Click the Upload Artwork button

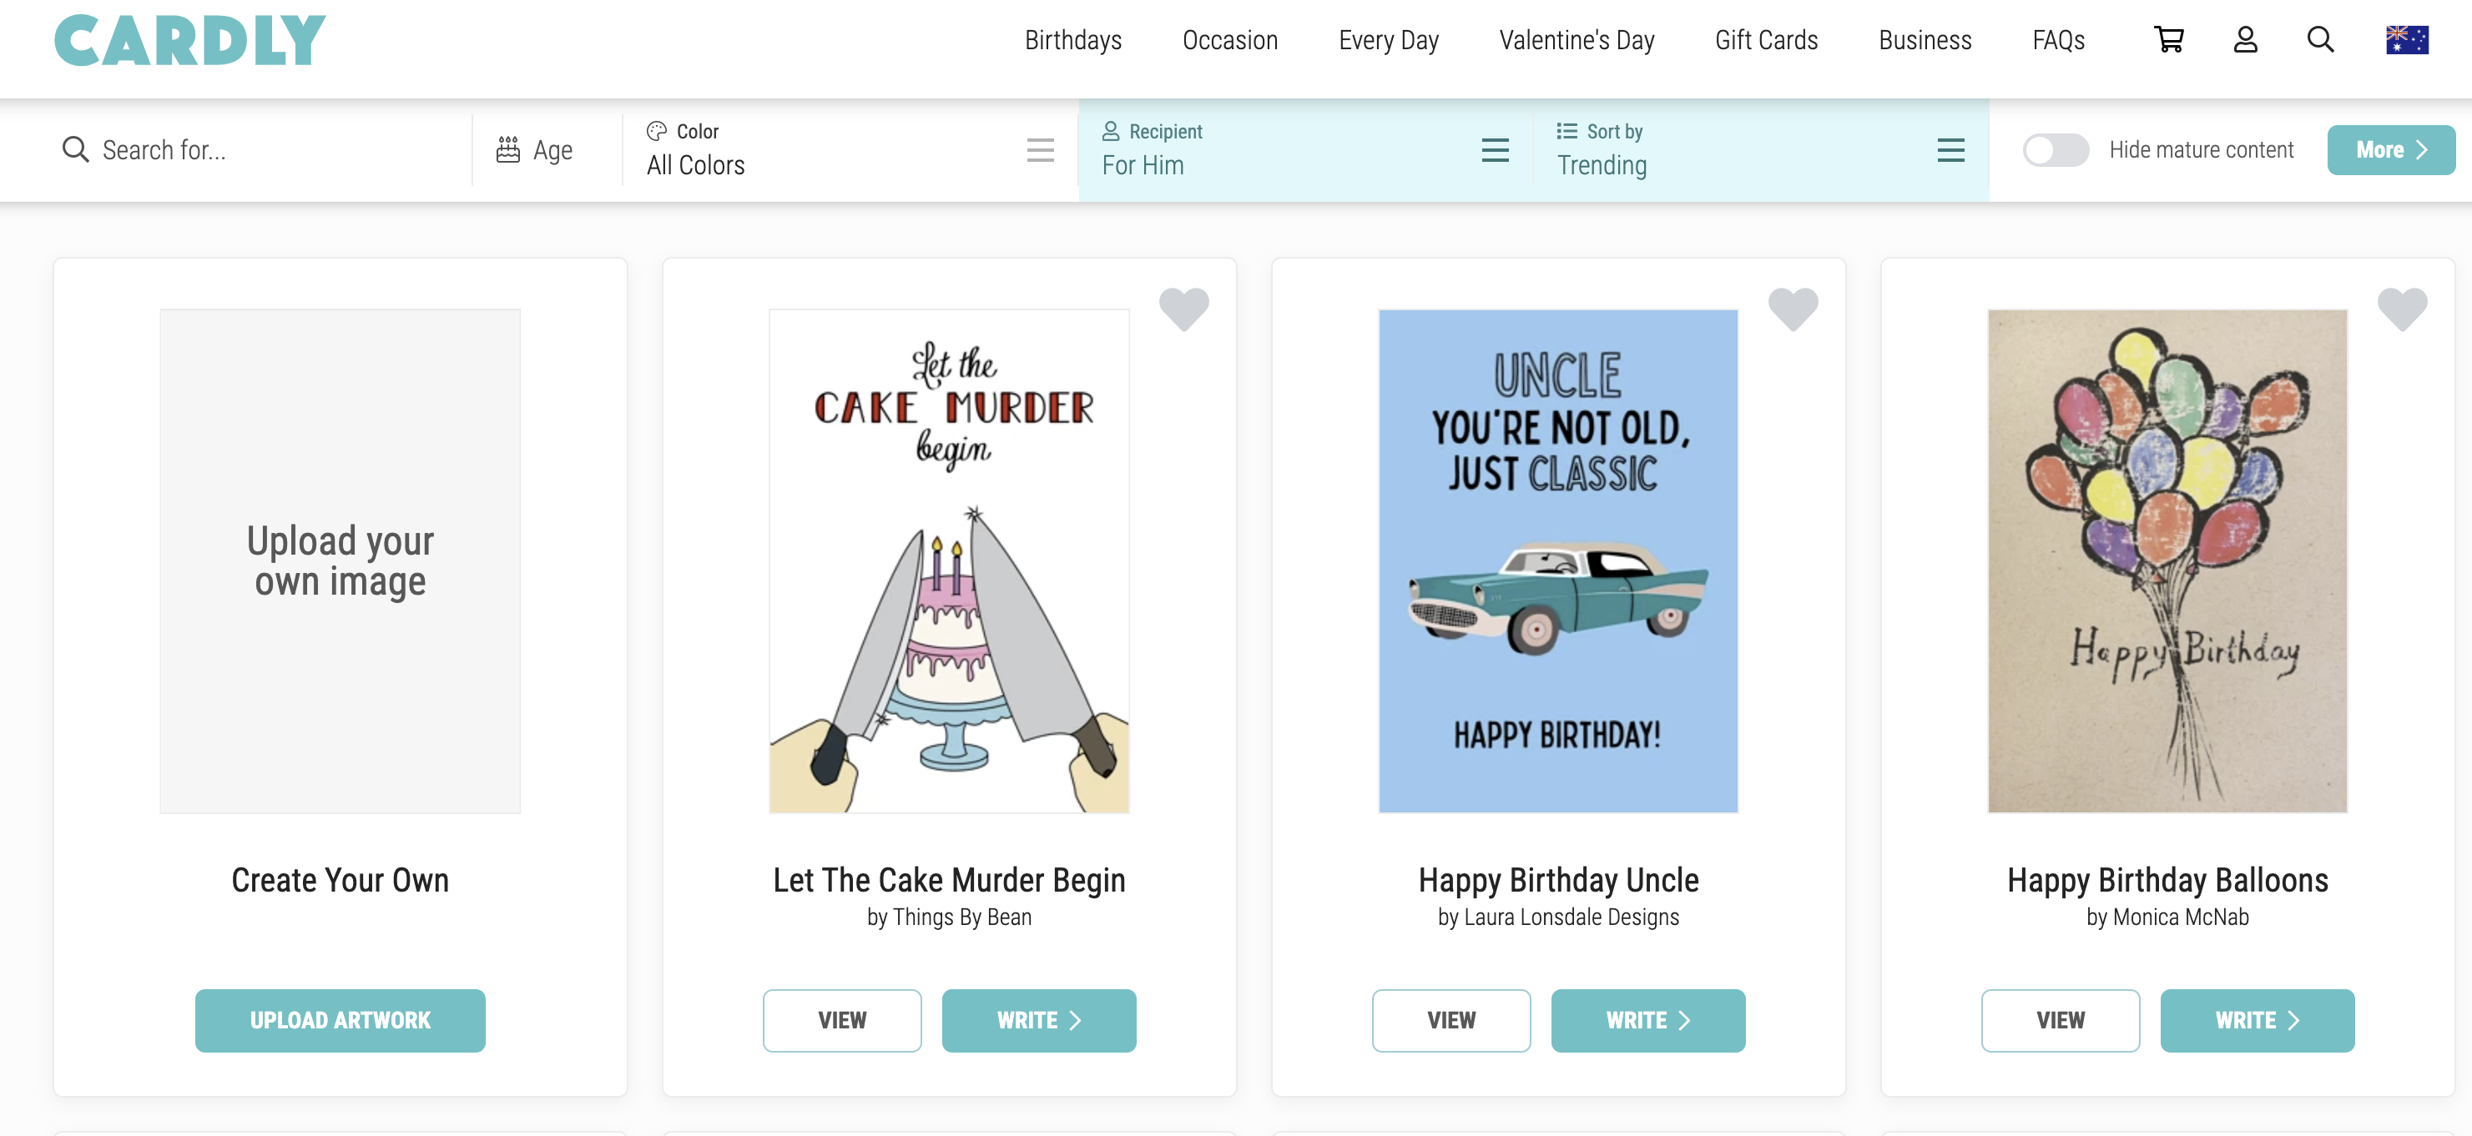(x=340, y=1021)
